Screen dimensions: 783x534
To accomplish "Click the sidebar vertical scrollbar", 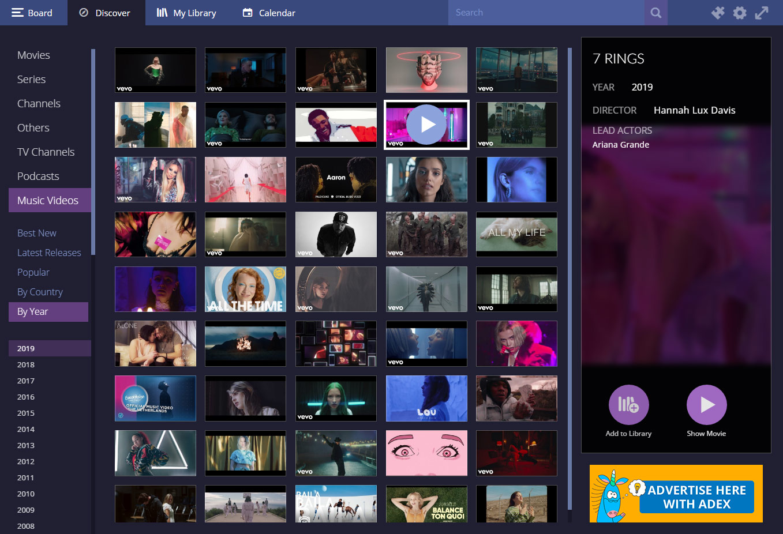I will [93, 152].
